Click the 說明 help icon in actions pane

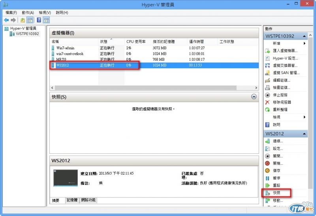pos(267,125)
